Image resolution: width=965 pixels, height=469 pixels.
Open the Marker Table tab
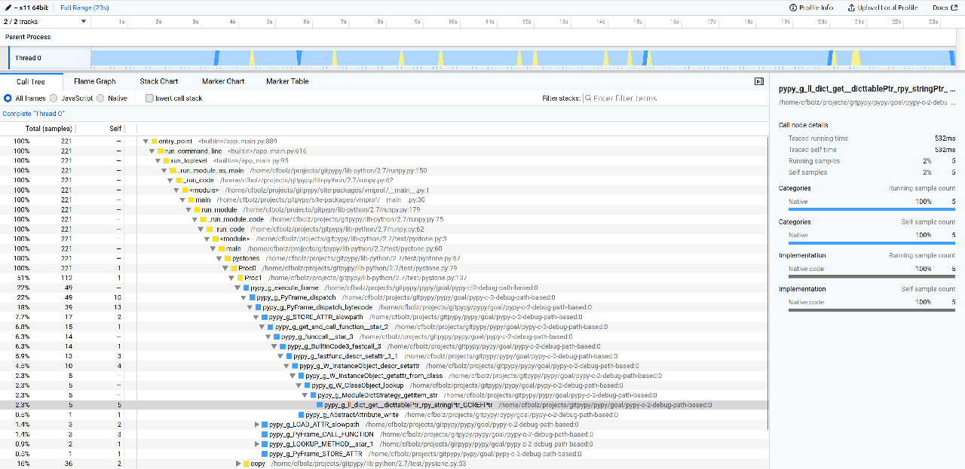click(286, 81)
